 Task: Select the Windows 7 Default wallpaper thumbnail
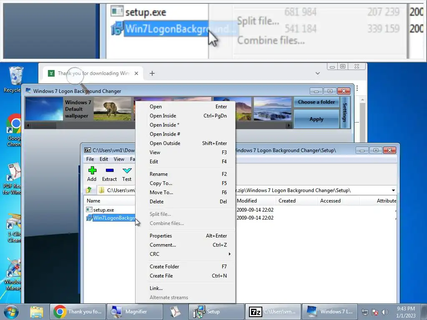coord(44,109)
